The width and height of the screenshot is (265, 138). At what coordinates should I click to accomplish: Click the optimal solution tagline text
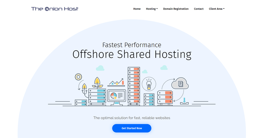click(x=132, y=118)
